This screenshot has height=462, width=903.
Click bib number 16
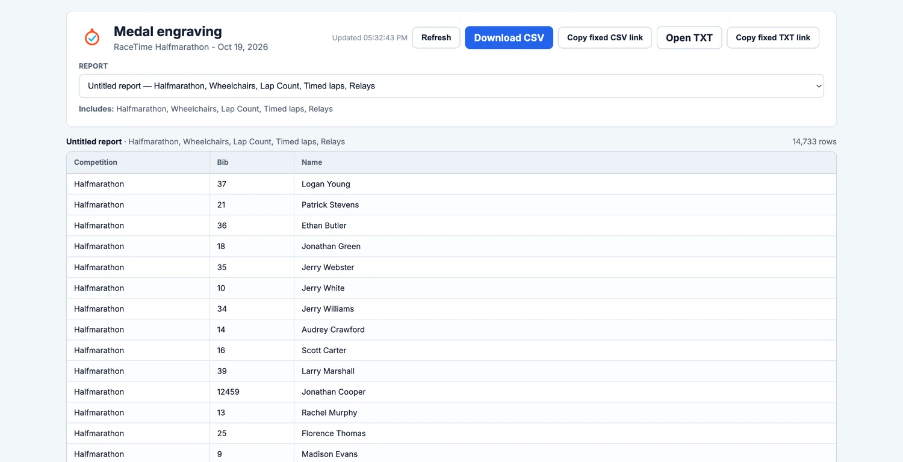coord(221,350)
